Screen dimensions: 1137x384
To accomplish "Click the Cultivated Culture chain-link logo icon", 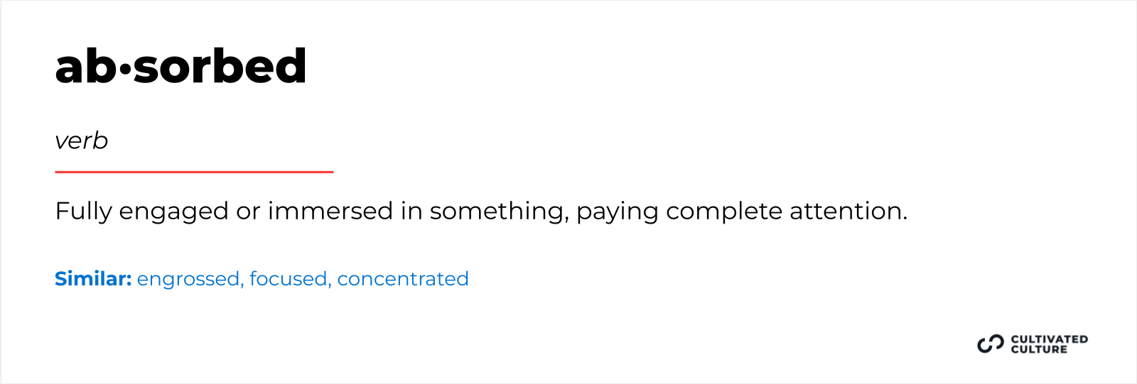I will click(991, 344).
